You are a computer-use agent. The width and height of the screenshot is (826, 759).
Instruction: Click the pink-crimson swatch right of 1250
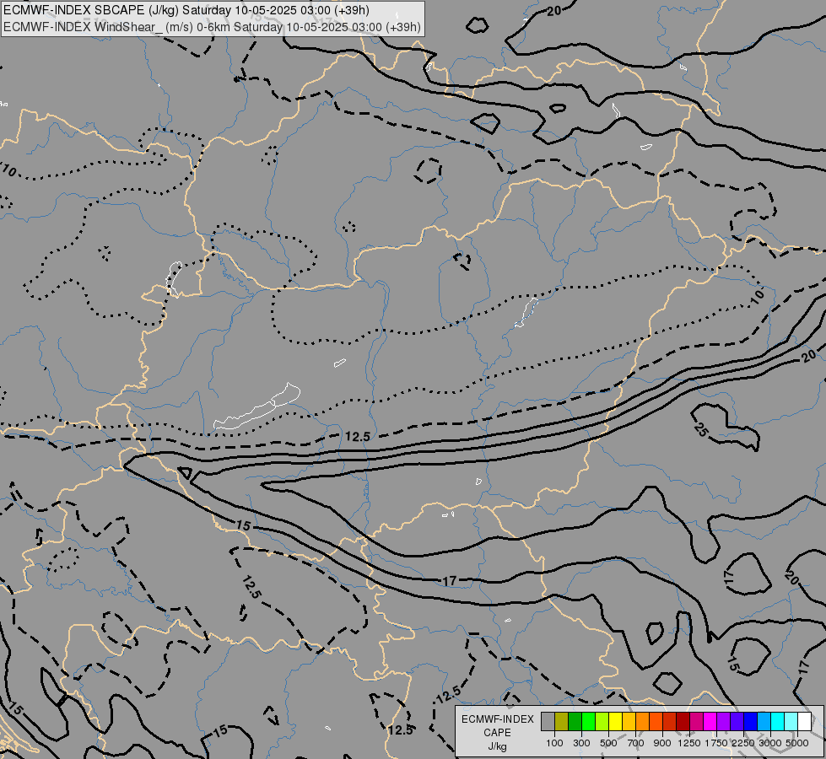pos(696,721)
